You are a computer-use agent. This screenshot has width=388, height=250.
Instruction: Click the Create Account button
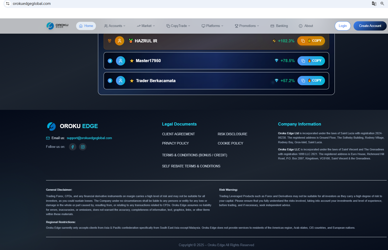pyautogui.click(x=370, y=26)
